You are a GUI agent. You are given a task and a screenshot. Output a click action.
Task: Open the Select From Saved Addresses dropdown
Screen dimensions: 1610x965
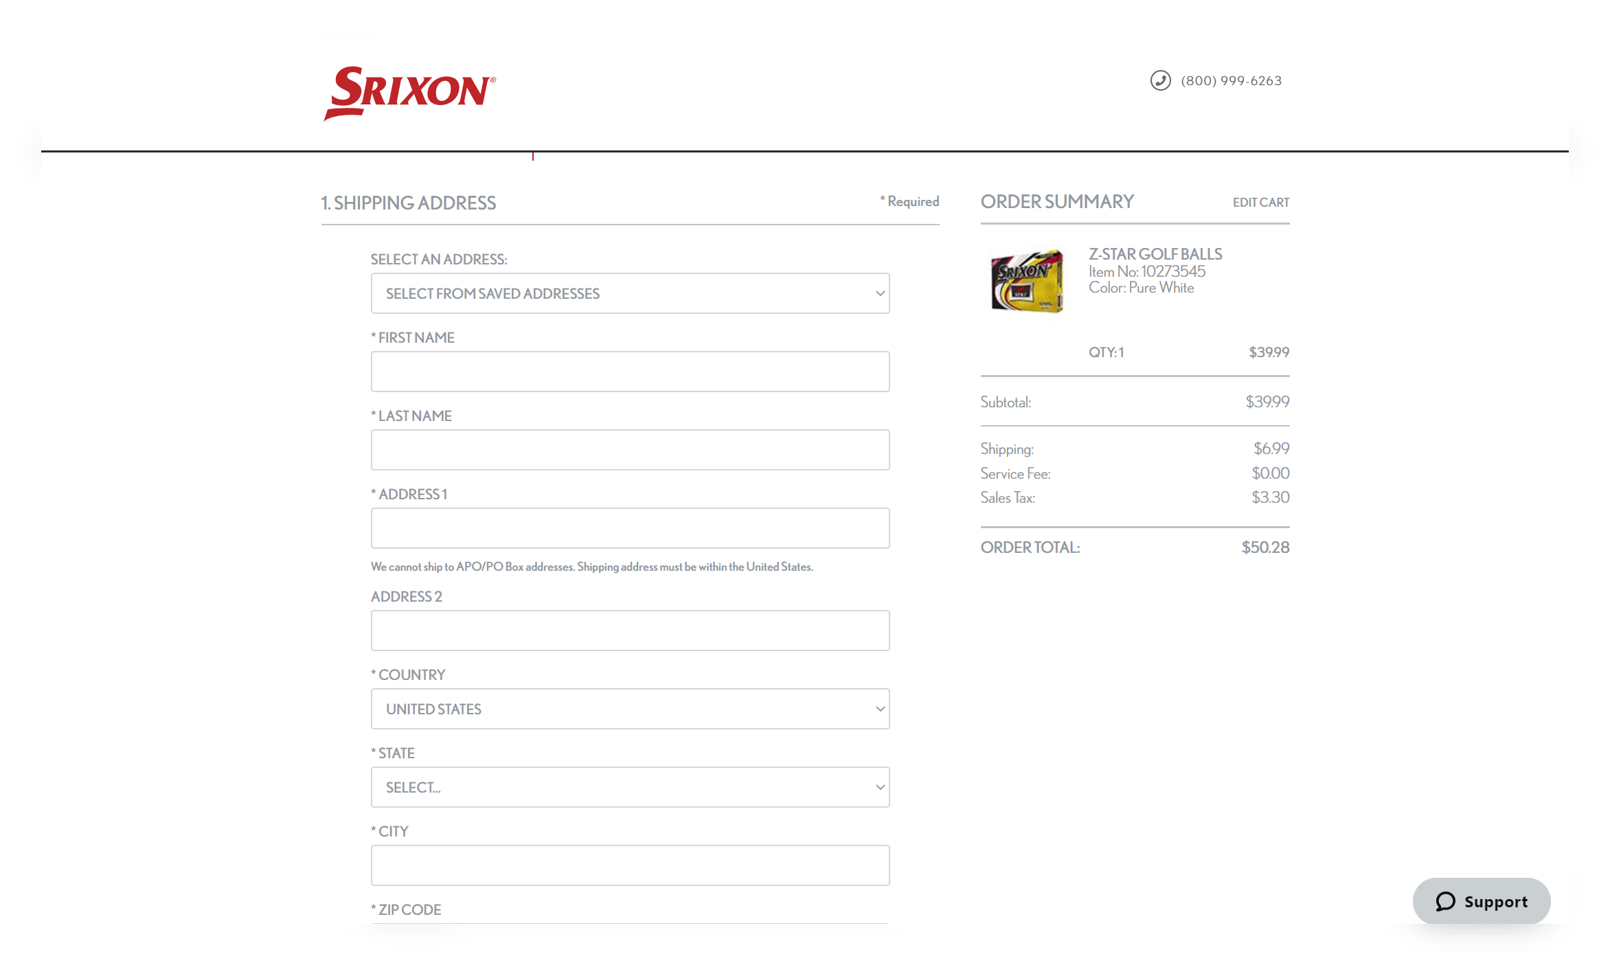click(x=630, y=293)
